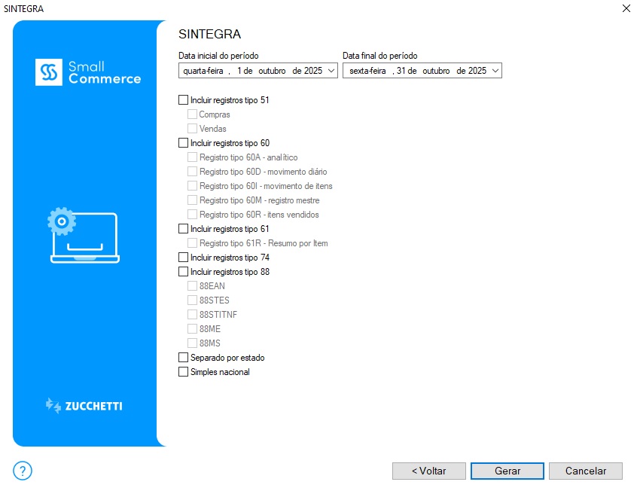Enable Incluir registros tipo 74
637x491 pixels.
(x=183, y=258)
